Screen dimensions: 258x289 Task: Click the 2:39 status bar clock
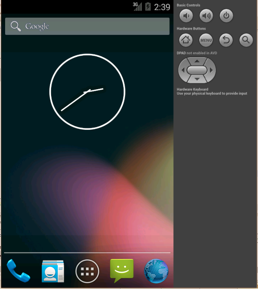[x=162, y=7]
